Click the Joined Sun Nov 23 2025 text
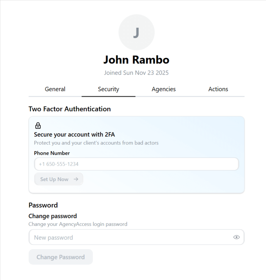Viewport: 266px width, 280px height. click(x=136, y=73)
